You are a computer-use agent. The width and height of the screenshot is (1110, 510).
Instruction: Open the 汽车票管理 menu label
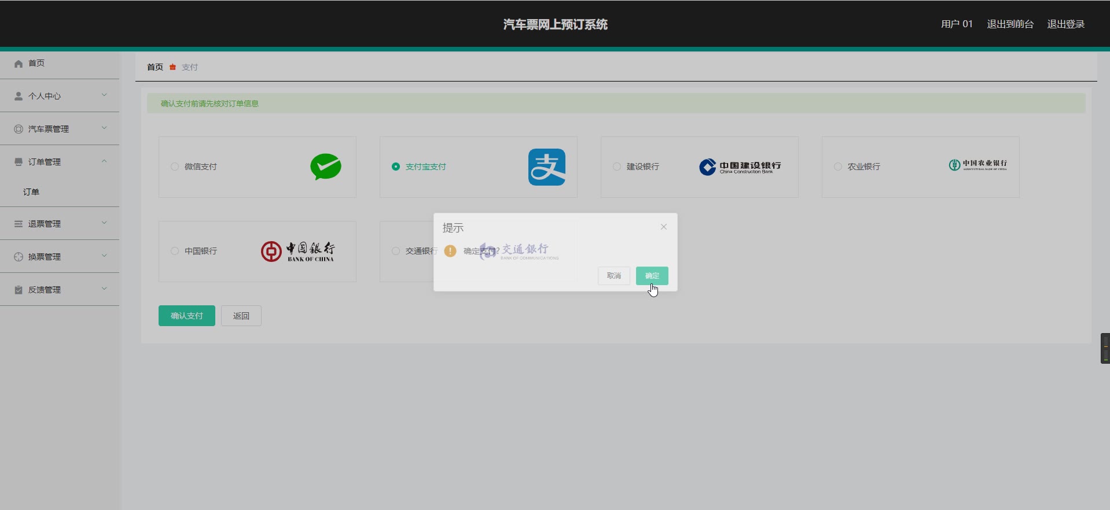pyautogui.click(x=49, y=129)
